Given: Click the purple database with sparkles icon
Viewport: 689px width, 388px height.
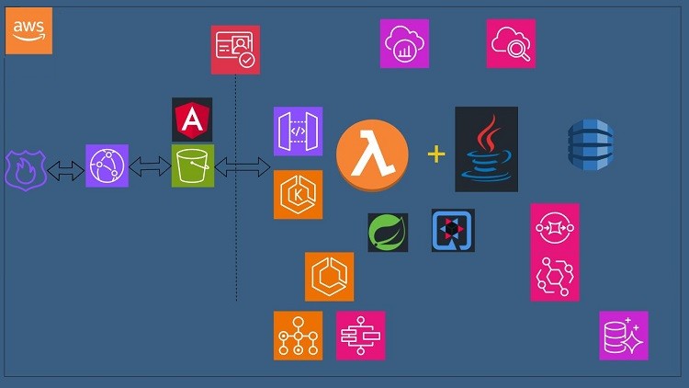Looking at the screenshot, I should [624, 336].
